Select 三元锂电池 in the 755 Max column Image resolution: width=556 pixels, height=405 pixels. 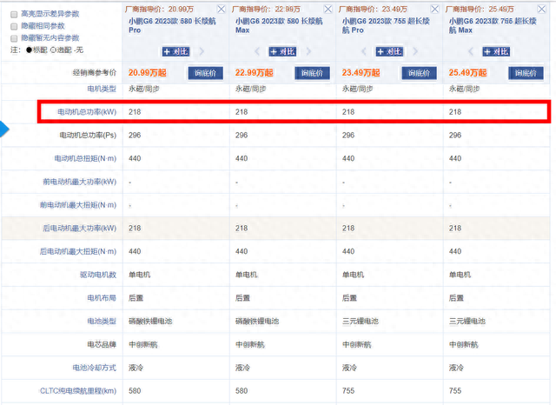click(x=467, y=322)
